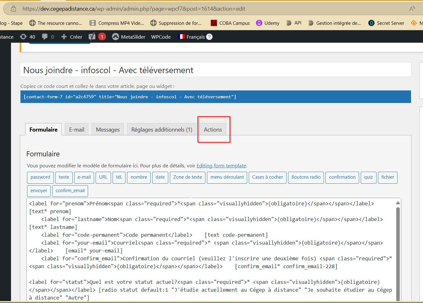Follow the Editing form template link
Image resolution: width=423 pixels, height=303 pixels.
[221, 166]
